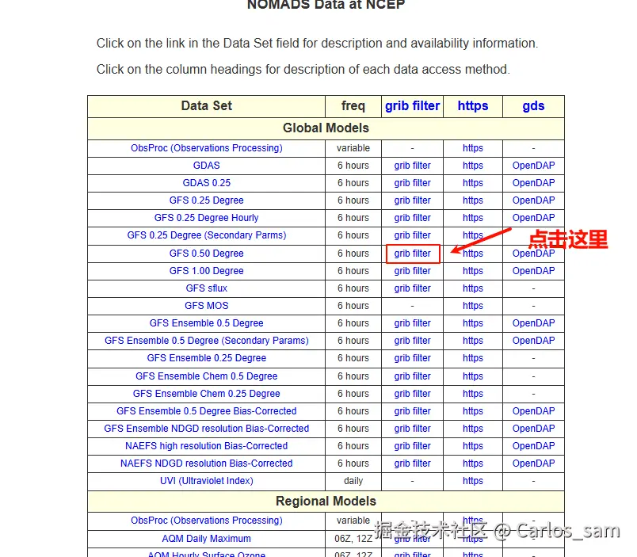Click https link for GFS sflux
The image size is (637, 557).
pyautogui.click(x=473, y=288)
